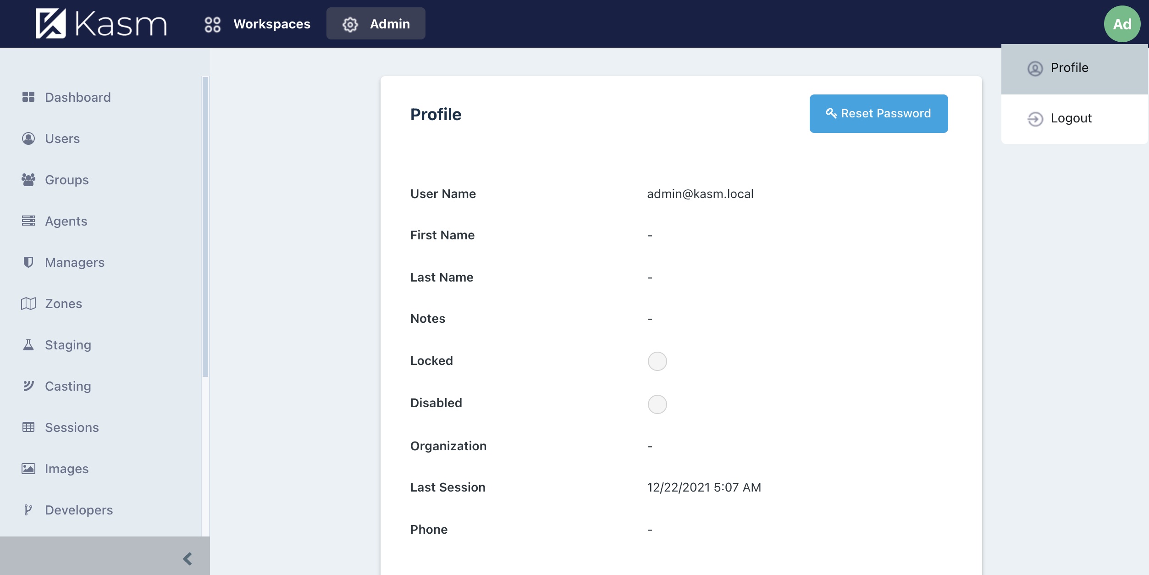Select the Managers shield icon

(28, 262)
